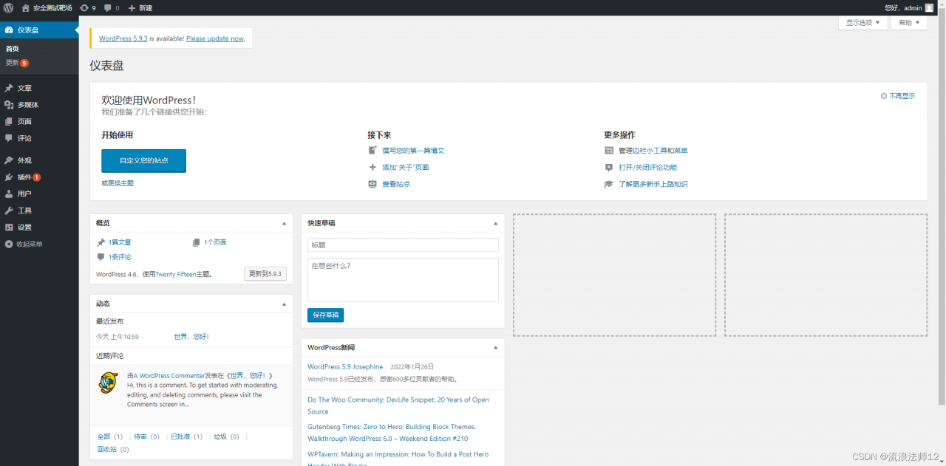The height and width of the screenshot is (466, 946).
Task: Open 工具 tools menu
Action: 39,210
